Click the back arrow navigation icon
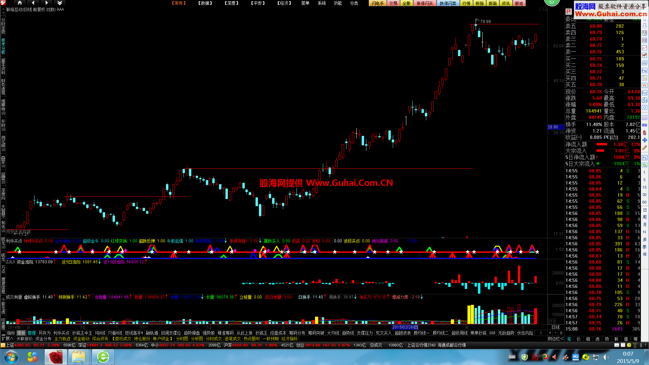 tap(33, 3)
